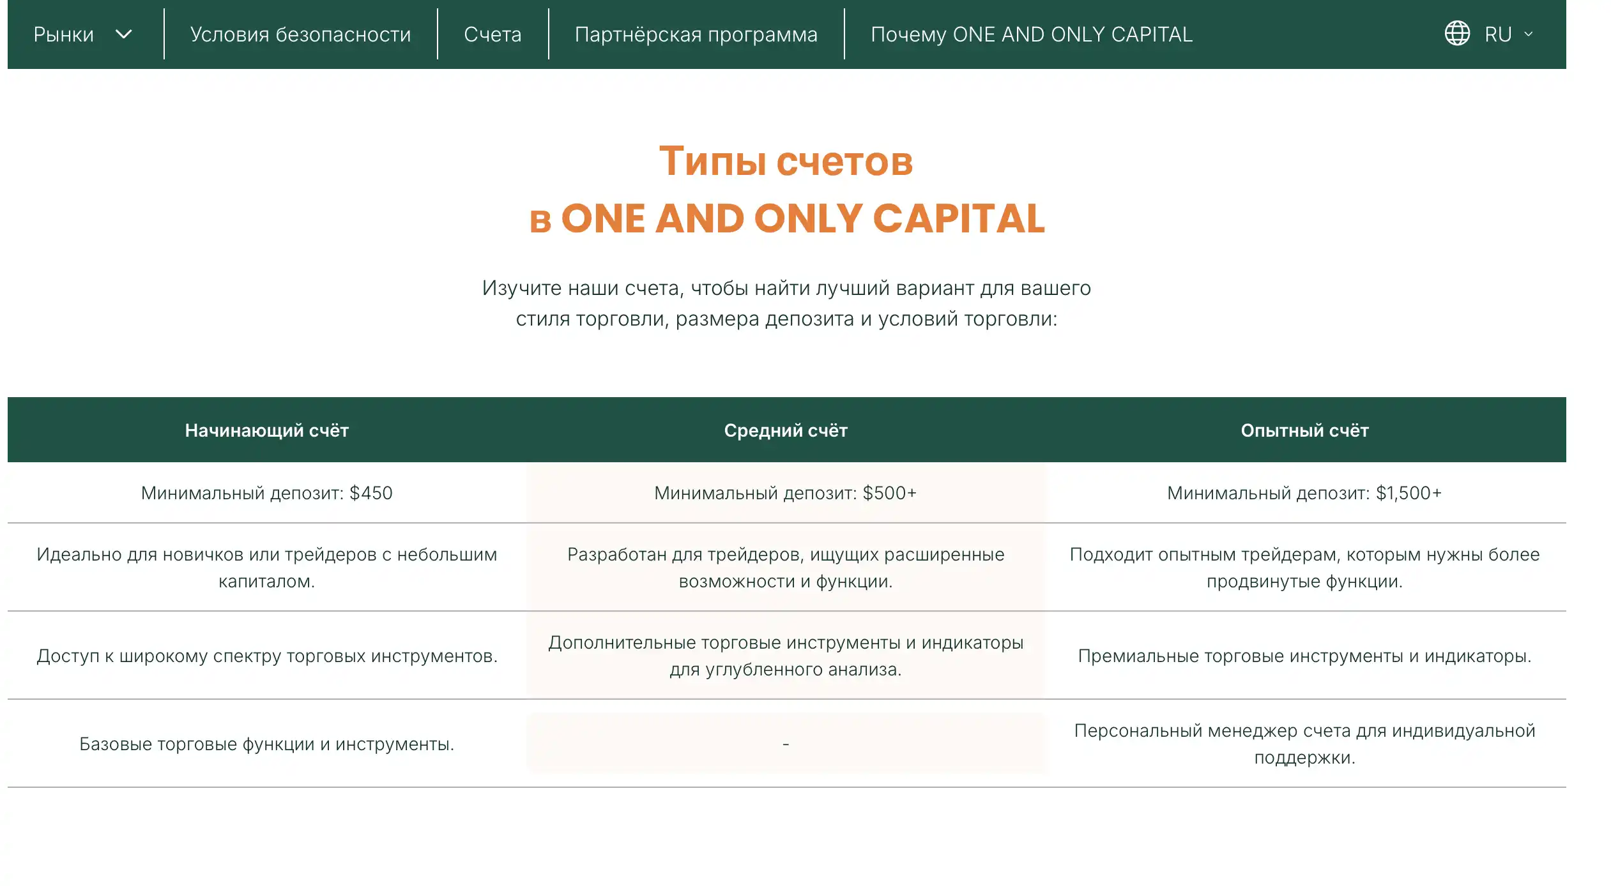Click Премиальные торговые инструменты cell

pyautogui.click(x=1304, y=656)
